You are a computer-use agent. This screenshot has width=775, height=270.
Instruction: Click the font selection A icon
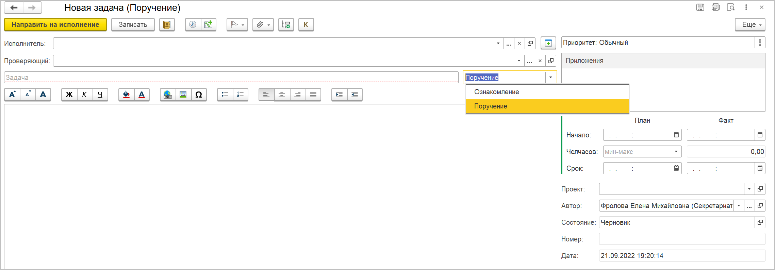43,94
